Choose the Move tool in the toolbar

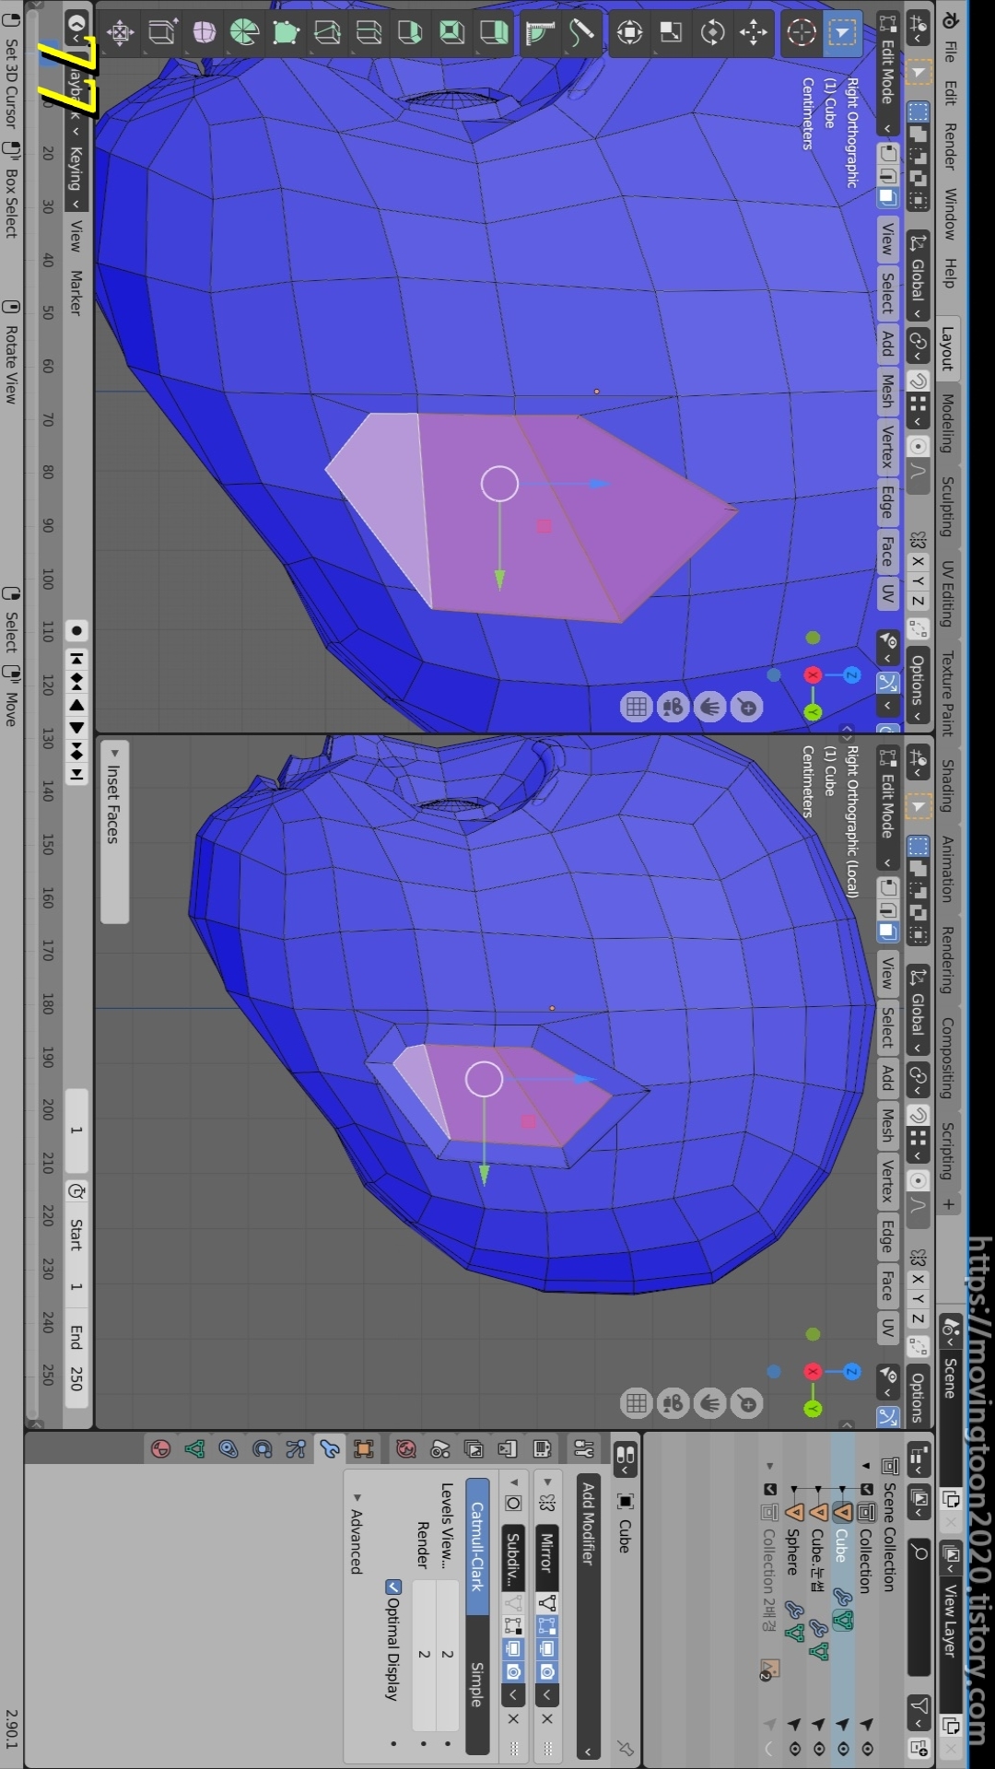[x=754, y=32]
